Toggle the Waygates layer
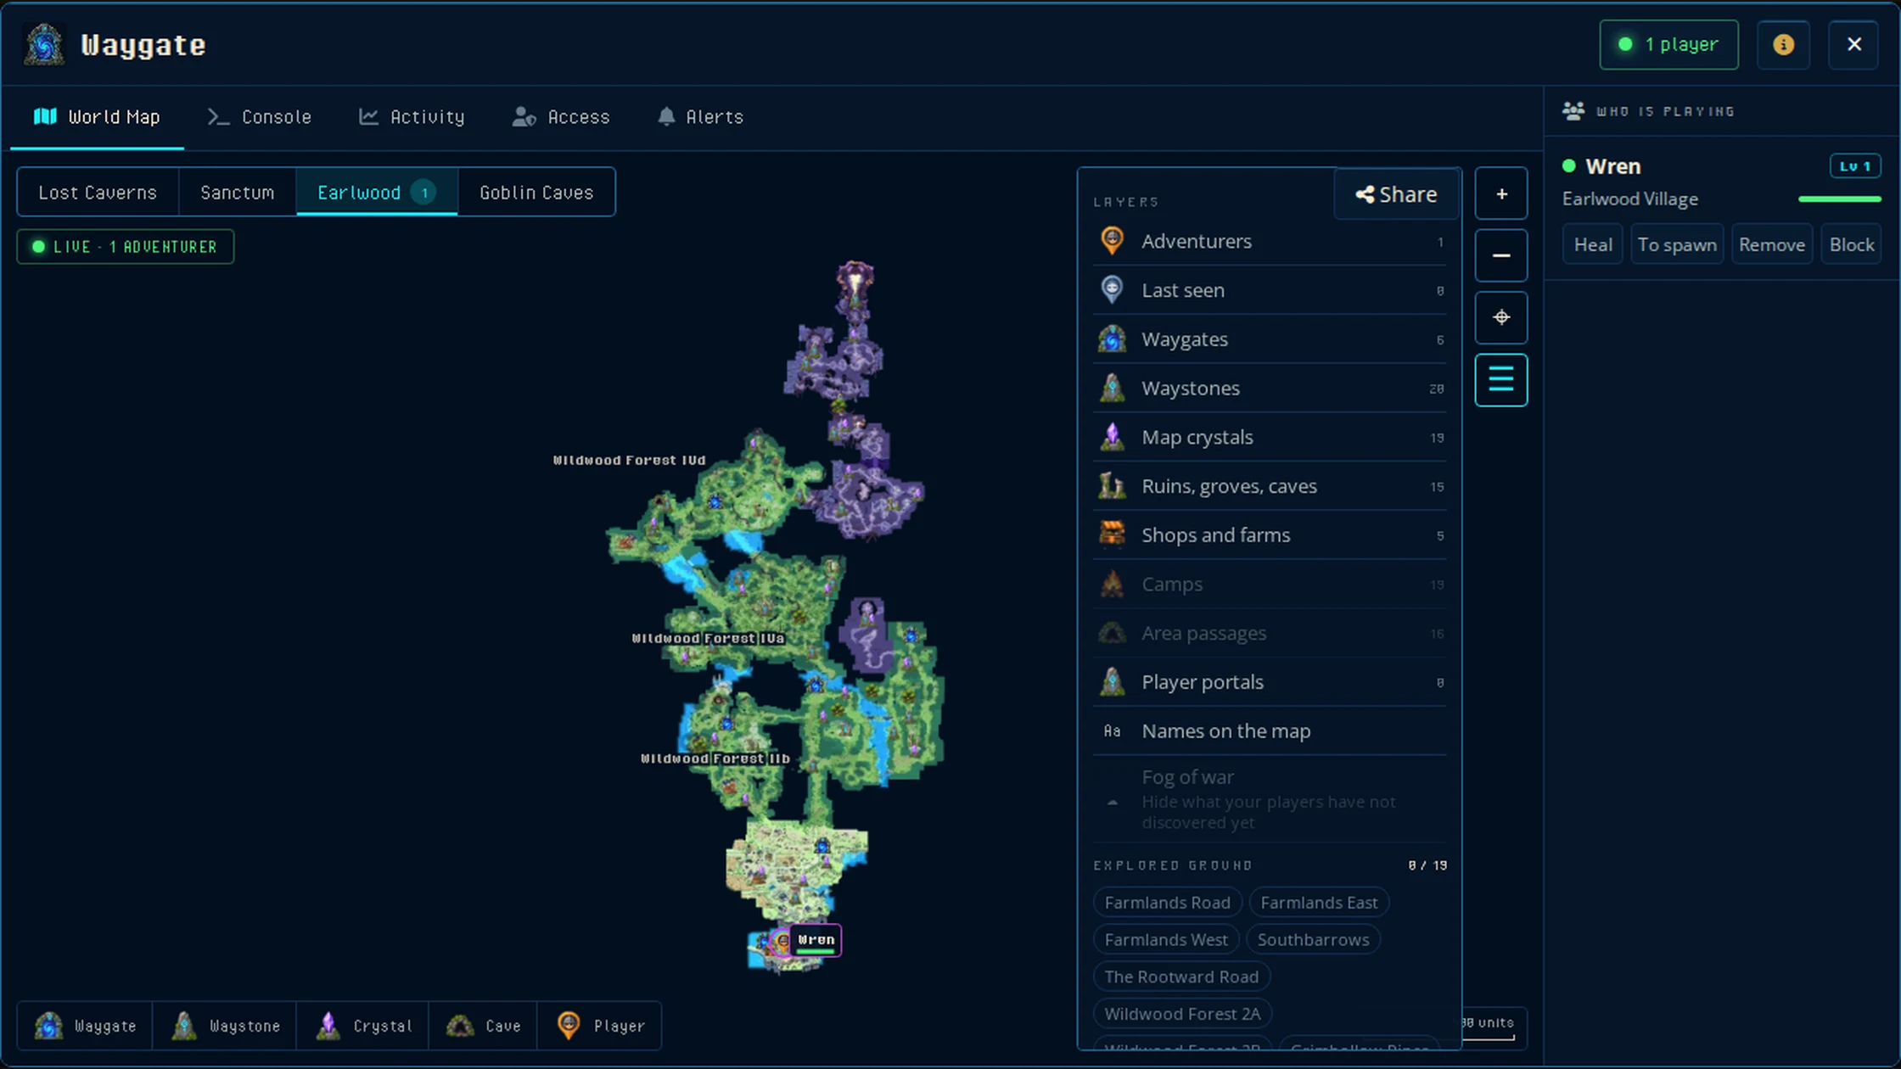Screen dimensions: 1901x1069 click(1270, 339)
